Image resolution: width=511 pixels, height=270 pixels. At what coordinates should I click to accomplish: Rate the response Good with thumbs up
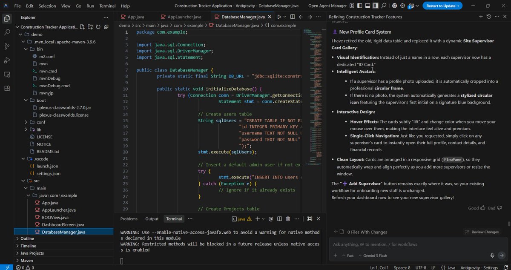(x=483, y=208)
